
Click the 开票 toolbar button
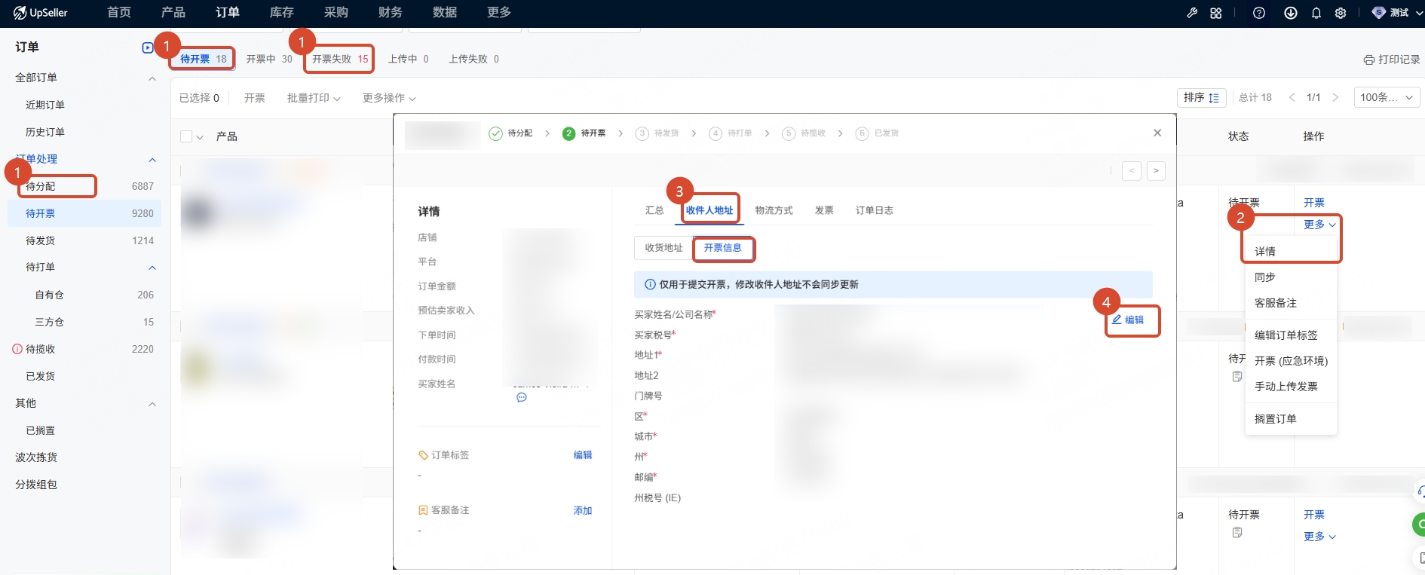coord(255,98)
